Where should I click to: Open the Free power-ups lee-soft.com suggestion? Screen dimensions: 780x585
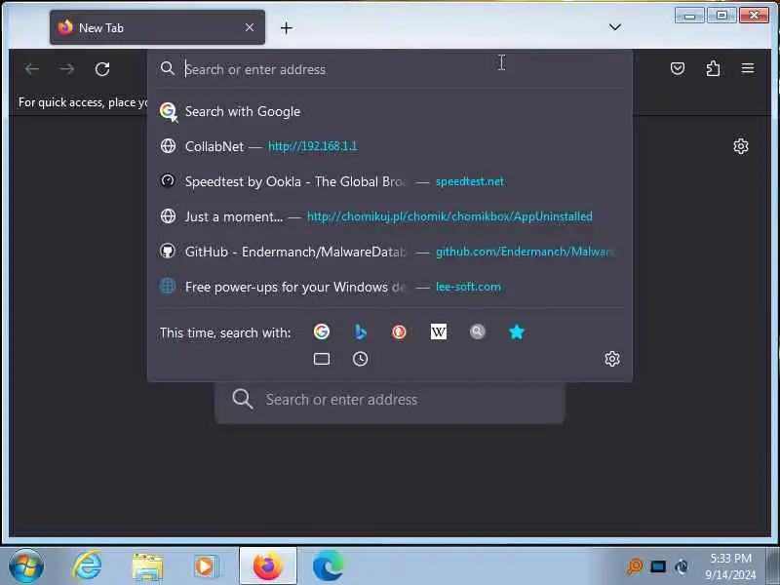[x=389, y=287]
